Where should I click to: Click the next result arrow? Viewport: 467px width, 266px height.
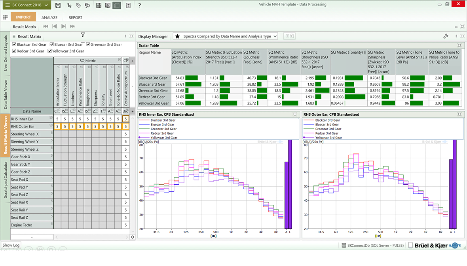pyautogui.click(x=64, y=26)
